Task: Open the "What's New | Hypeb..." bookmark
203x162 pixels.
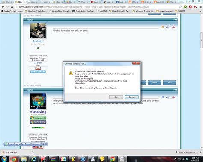Action: 60,11
